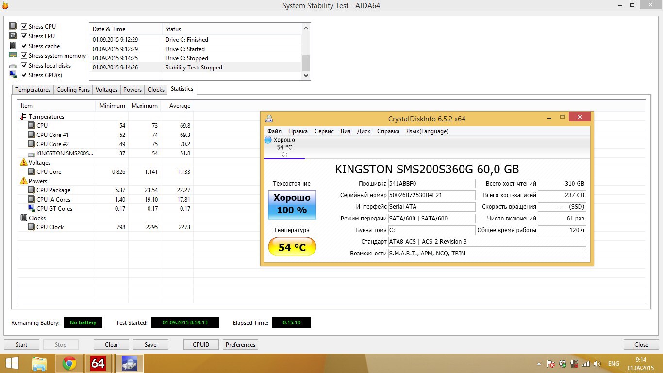Uncheck the Stress cache checkbox
Viewport: 663px width, 373px height.
pos(24,46)
